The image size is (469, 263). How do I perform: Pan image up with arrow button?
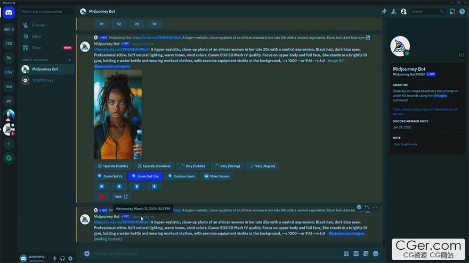(x=136, y=186)
